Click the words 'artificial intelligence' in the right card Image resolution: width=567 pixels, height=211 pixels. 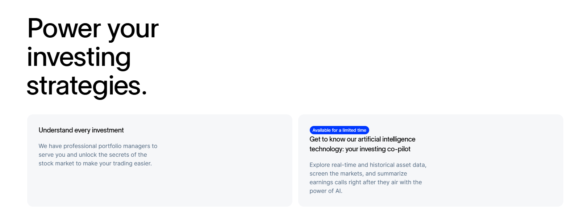(x=383, y=139)
